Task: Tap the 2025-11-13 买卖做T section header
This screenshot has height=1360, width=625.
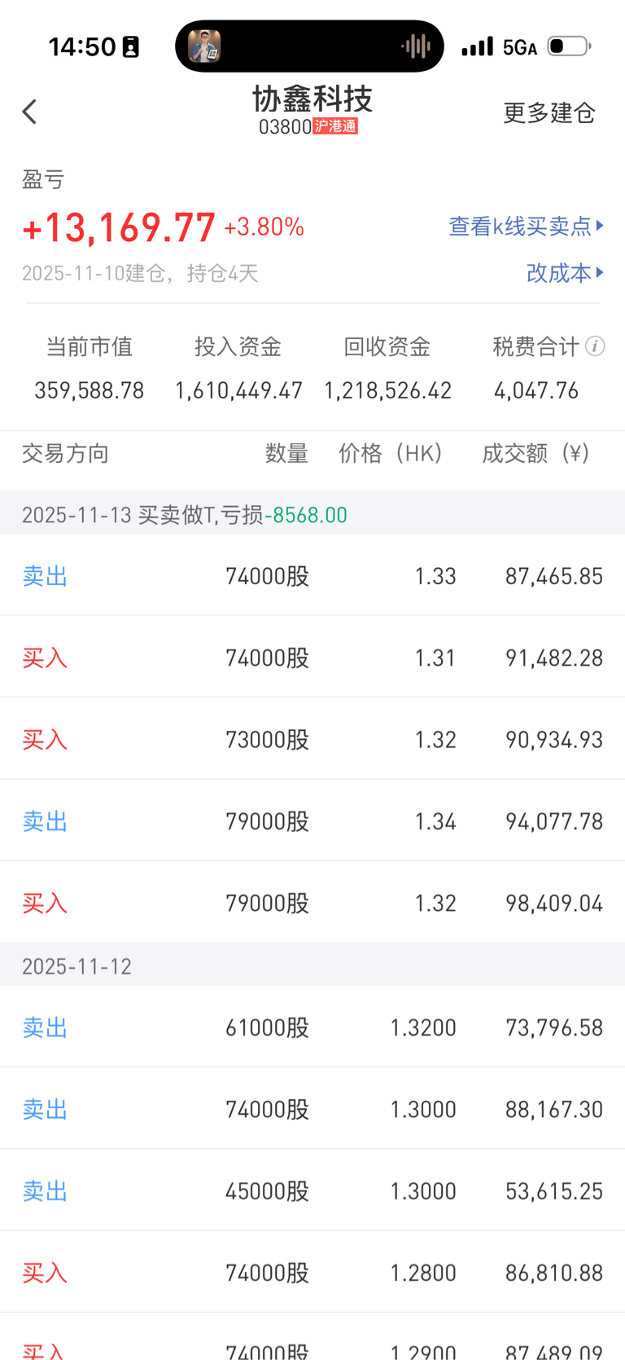Action: click(x=312, y=513)
